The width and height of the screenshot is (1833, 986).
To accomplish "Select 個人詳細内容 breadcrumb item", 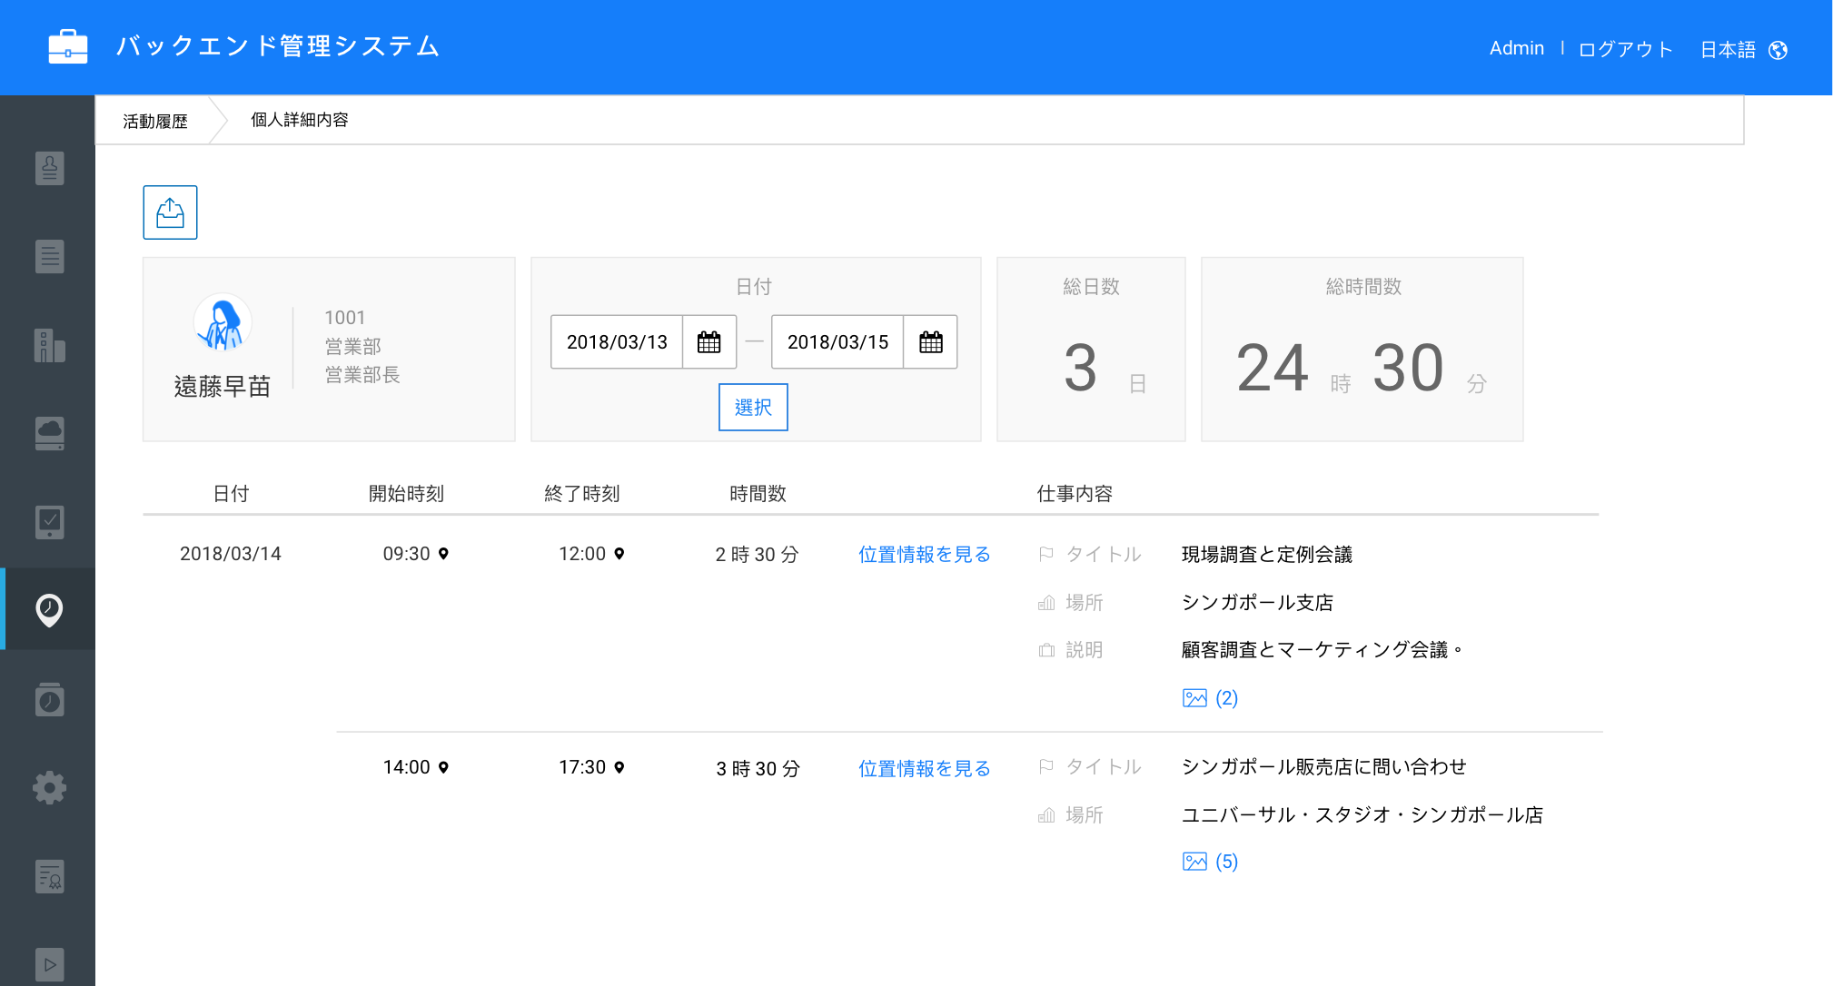I will click(x=299, y=120).
